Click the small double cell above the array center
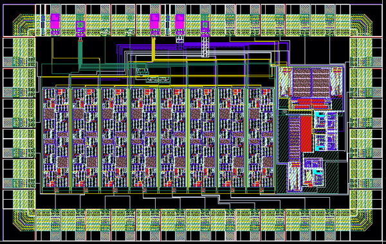The width and height of the screenshot is (386, 244). tap(158, 80)
